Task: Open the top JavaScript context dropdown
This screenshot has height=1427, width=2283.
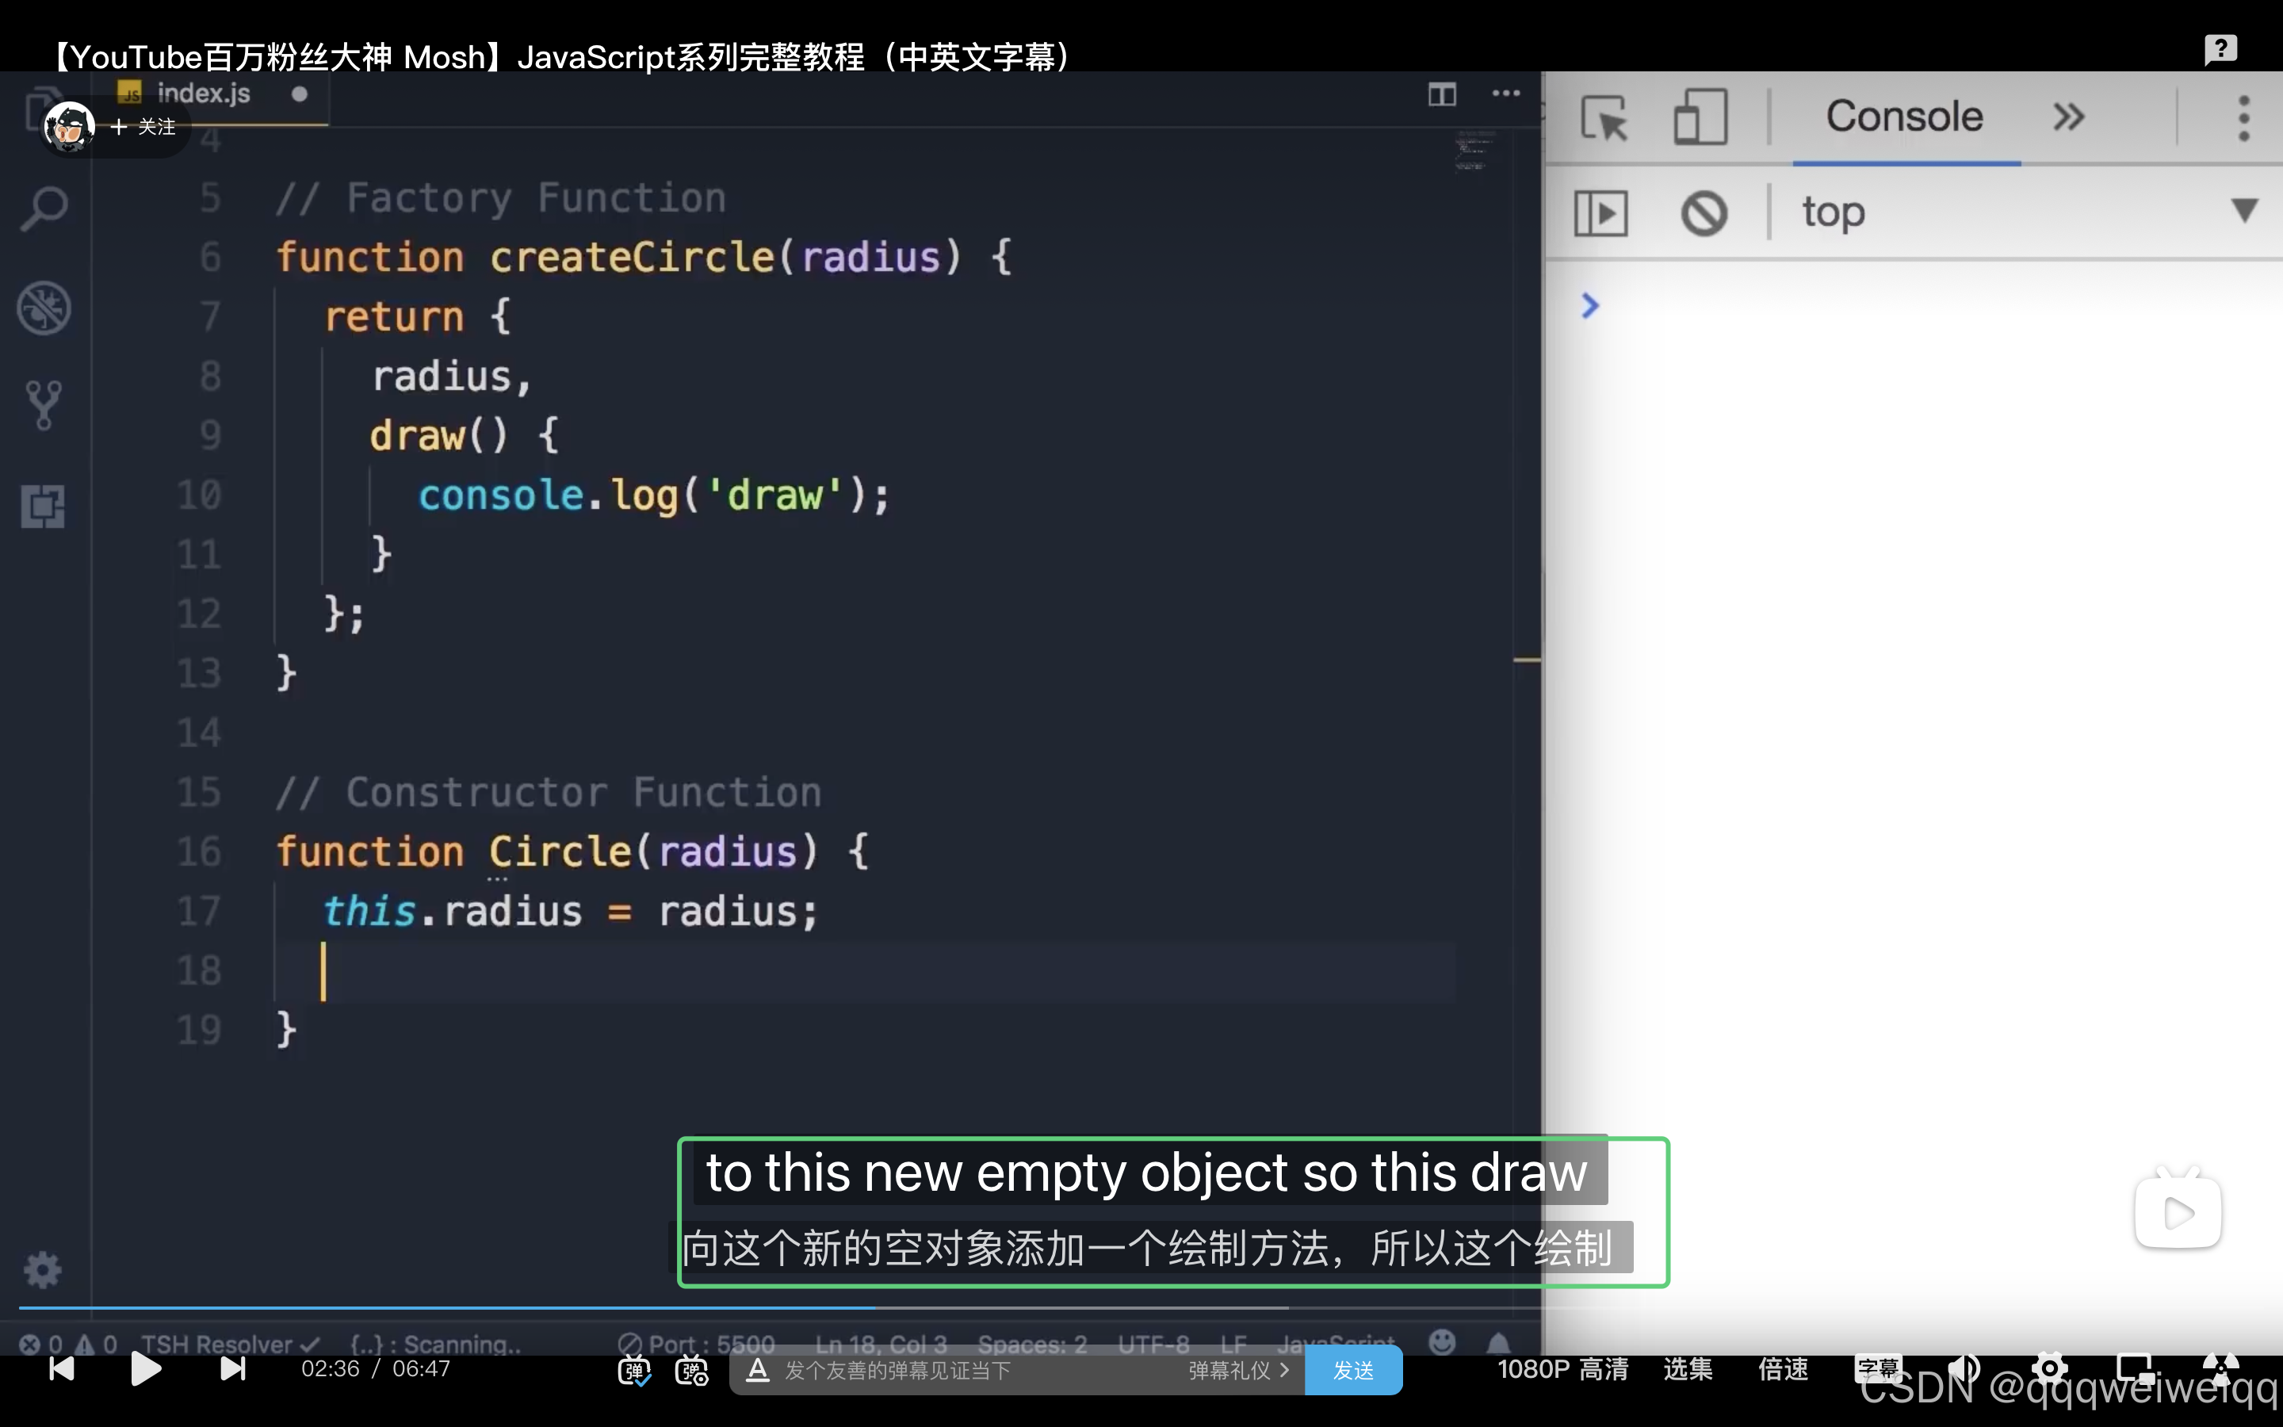Action: pyautogui.click(x=2029, y=212)
